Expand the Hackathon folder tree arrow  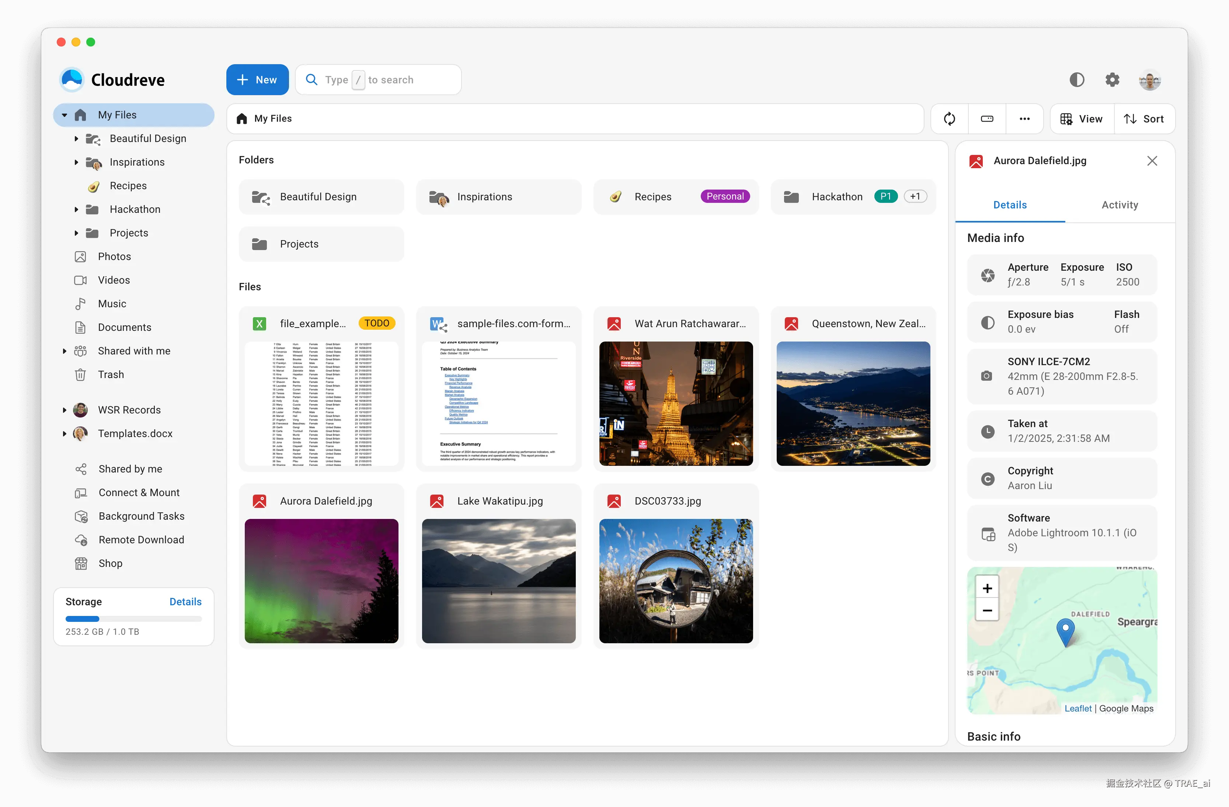(x=76, y=209)
